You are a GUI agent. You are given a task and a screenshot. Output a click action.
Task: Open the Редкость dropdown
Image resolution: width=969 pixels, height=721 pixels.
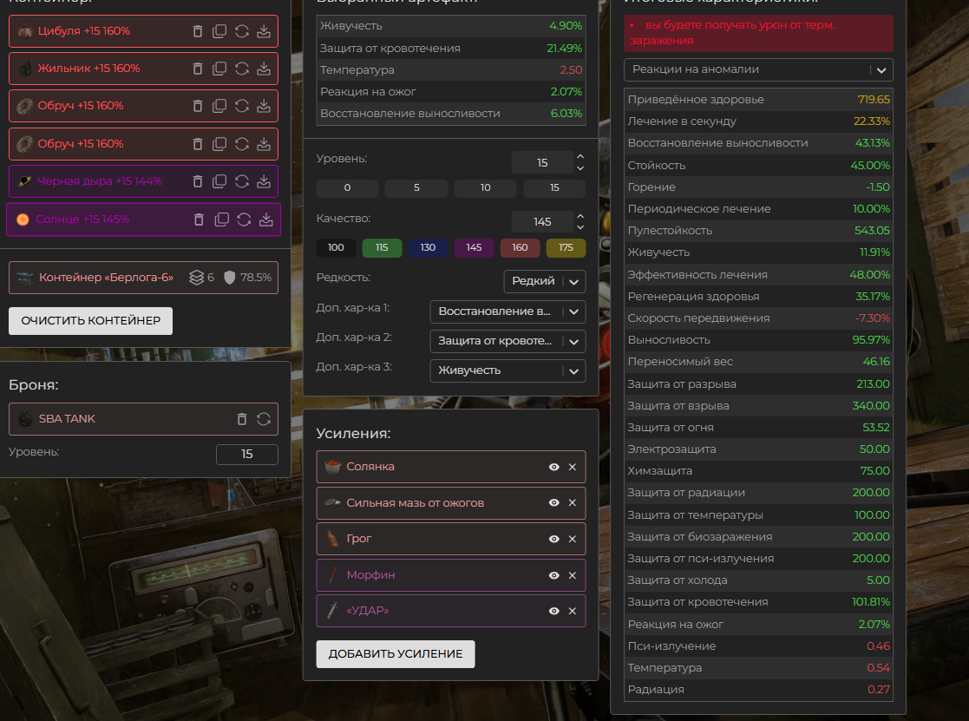tap(545, 281)
